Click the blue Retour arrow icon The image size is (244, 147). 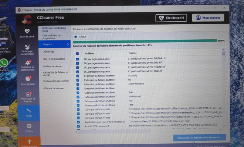coord(76,37)
